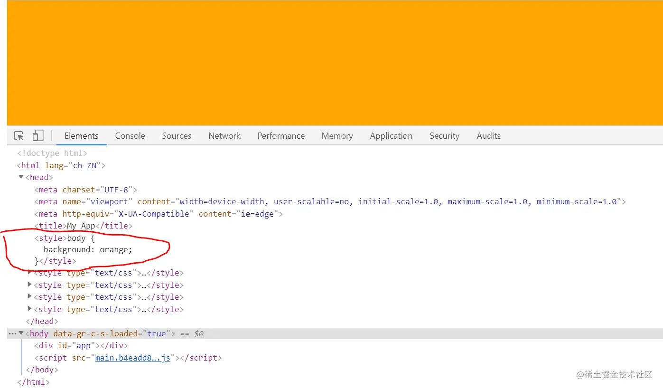
Task: Switch to the Sources tab
Action: coord(177,136)
